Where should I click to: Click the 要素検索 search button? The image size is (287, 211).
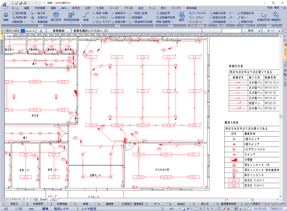(58, 30)
